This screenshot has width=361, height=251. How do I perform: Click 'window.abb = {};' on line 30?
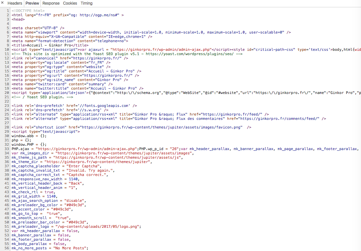point(29,136)
